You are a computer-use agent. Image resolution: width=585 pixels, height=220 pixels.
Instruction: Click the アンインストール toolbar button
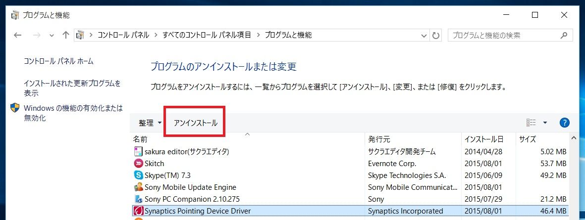coord(196,123)
